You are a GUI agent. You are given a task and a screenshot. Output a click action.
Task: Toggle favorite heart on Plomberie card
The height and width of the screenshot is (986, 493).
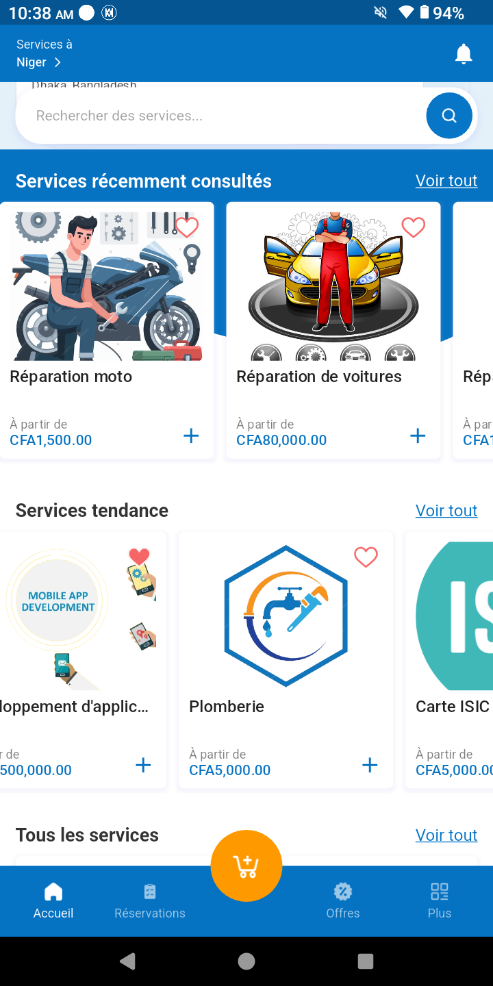[x=366, y=557]
